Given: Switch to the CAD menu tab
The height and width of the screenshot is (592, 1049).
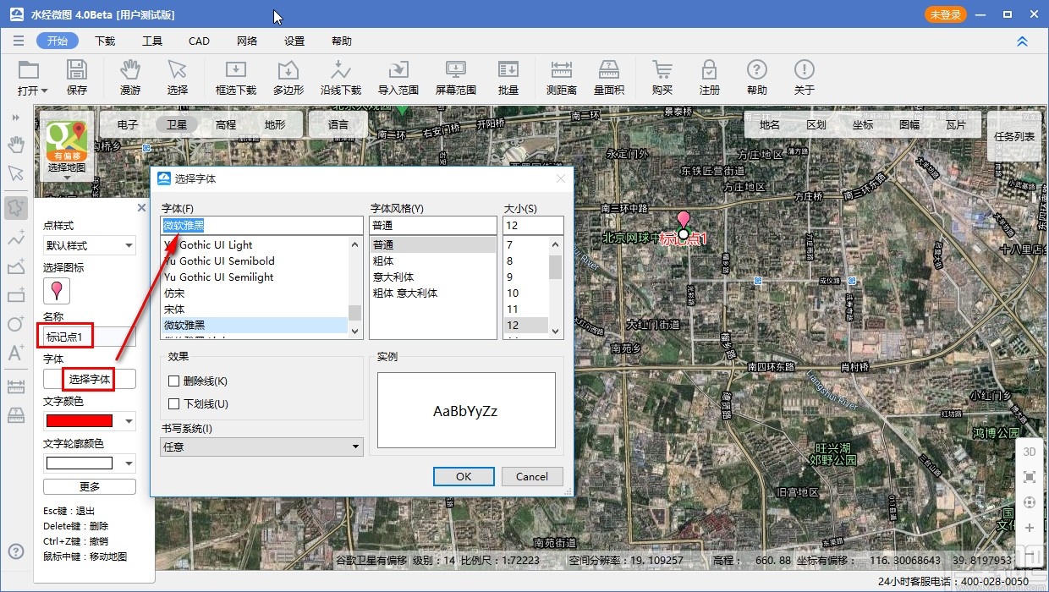Looking at the screenshot, I should (x=199, y=41).
